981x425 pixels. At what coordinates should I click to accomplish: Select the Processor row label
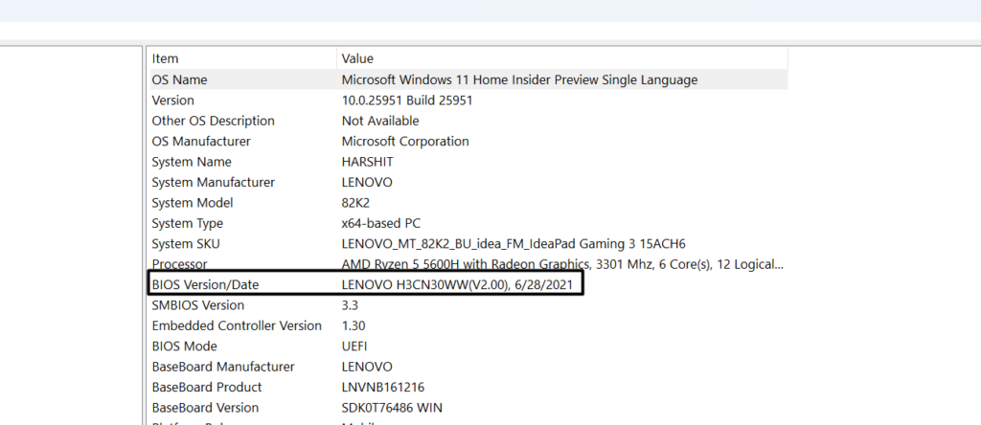pos(179,264)
